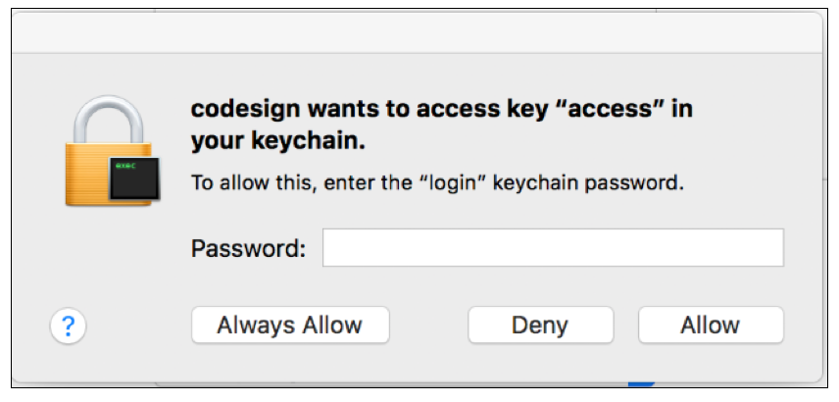Click the blank space between Always Allow and Deny
The width and height of the screenshot is (839, 402).
click(428, 325)
